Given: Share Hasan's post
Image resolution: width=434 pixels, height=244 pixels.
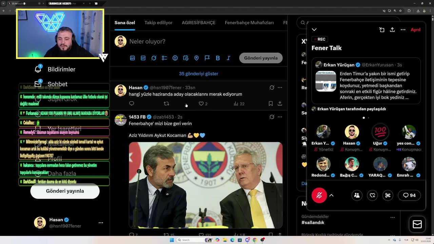Looking at the screenshot, I should (x=280, y=104).
